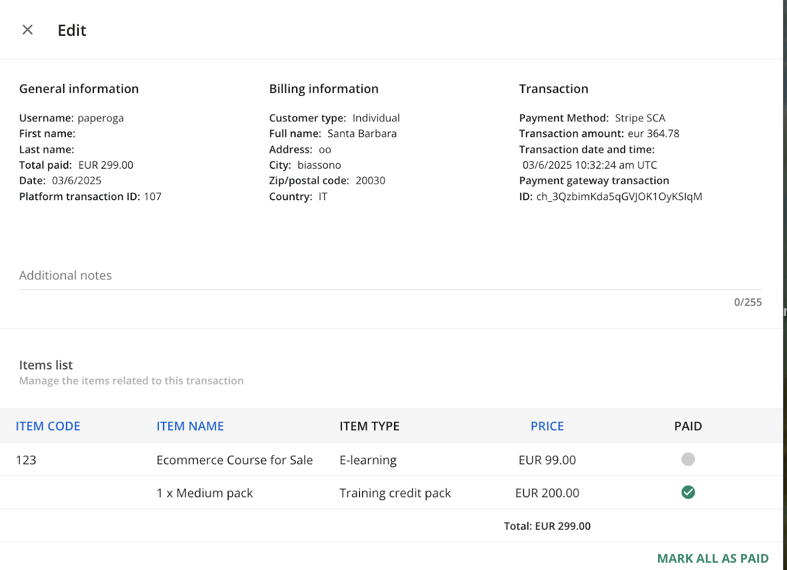This screenshot has width=787, height=570.
Task: Click the Billing information heading
Action: point(324,89)
